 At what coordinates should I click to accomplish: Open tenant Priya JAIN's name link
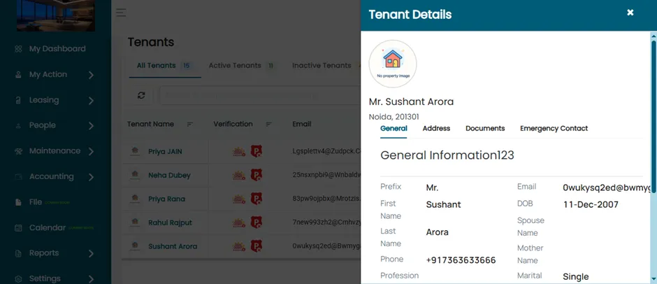pos(165,152)
